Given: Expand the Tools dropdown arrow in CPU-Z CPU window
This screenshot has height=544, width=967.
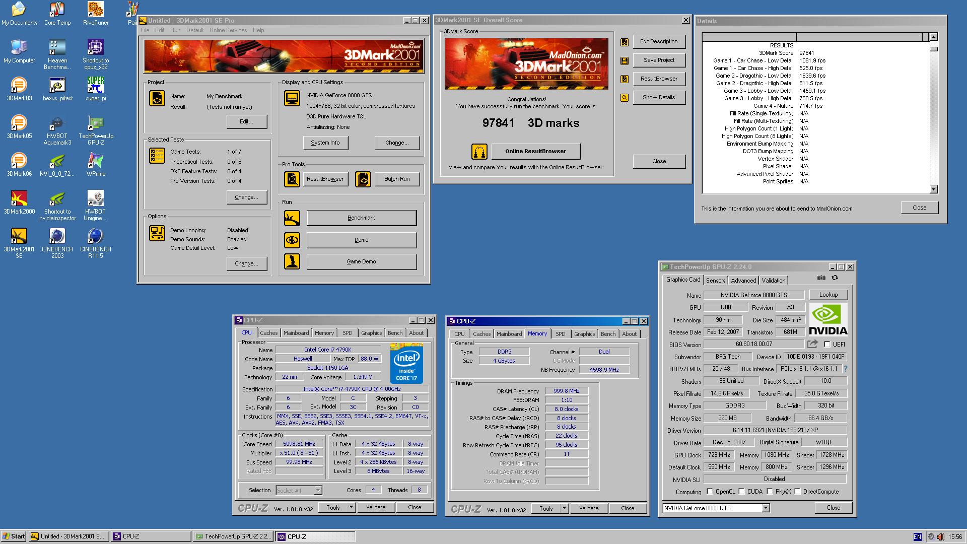Looking at the screenshot, I should click(351, 507).
